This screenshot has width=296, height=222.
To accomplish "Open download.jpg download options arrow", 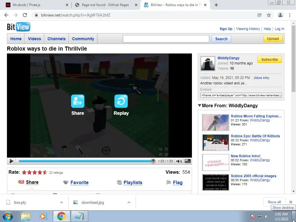I will pos(129,202).
